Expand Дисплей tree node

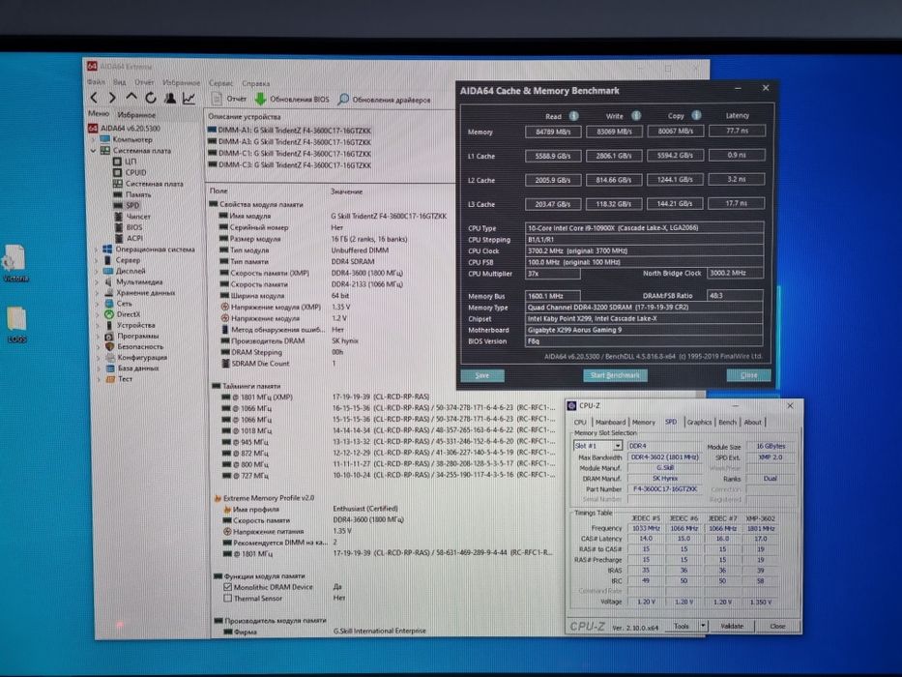(97, 271)
